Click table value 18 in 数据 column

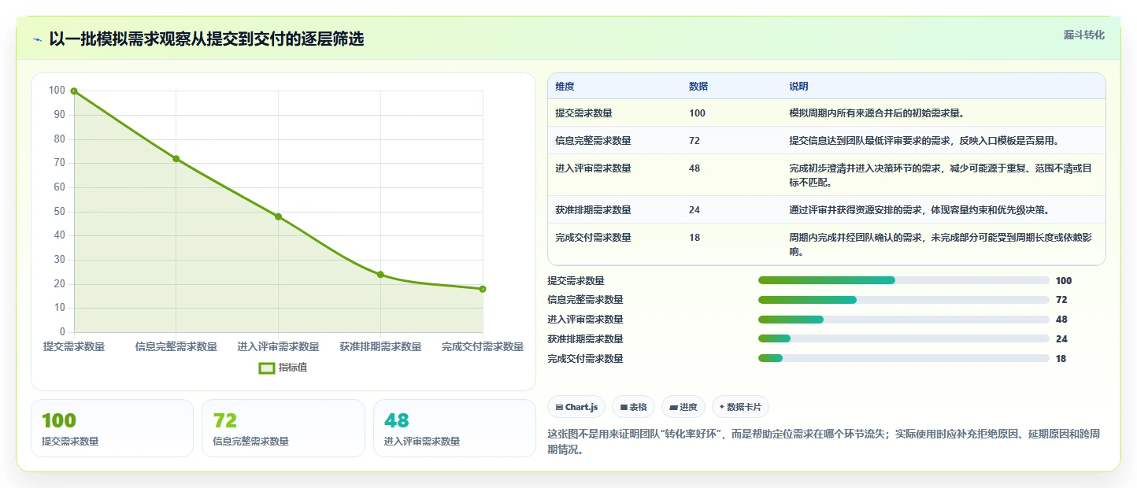click(x=694, y=238)
